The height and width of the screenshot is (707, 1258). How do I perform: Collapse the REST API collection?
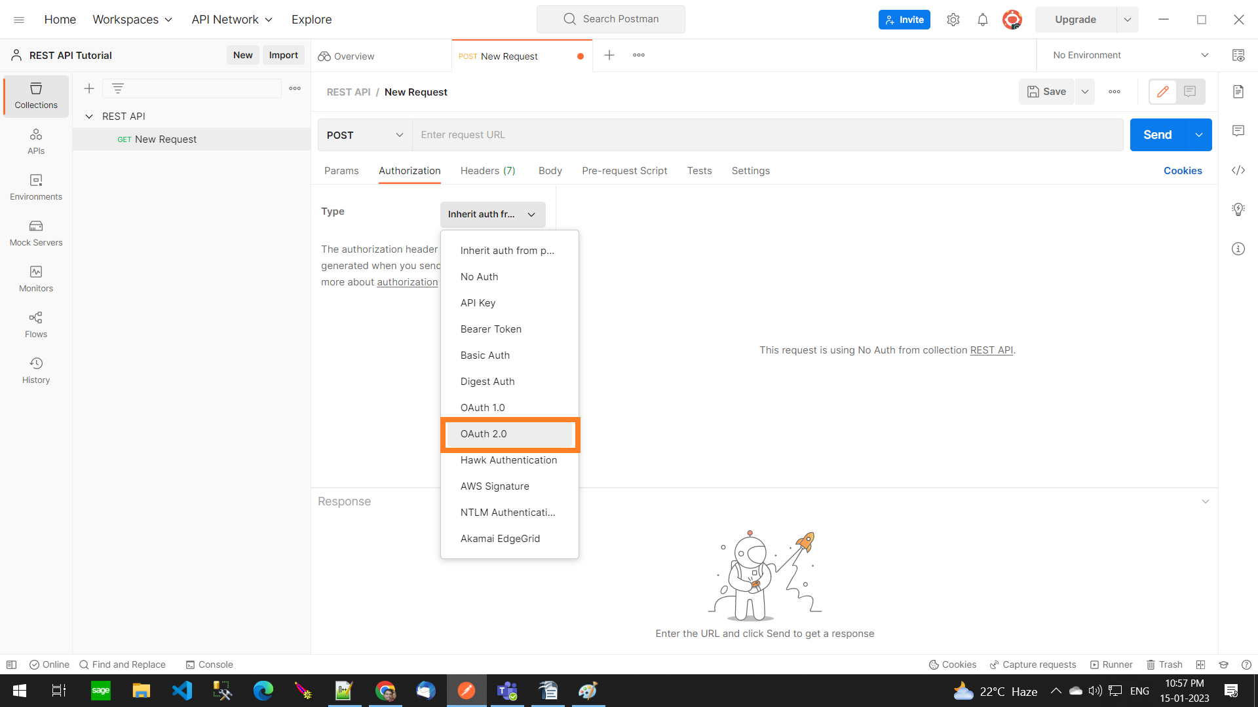point(89,116)
